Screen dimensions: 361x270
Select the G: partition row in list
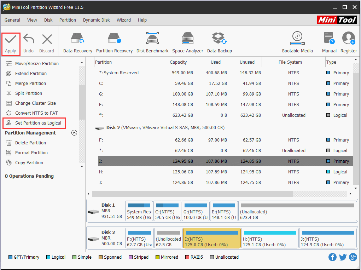click(225, 94)
